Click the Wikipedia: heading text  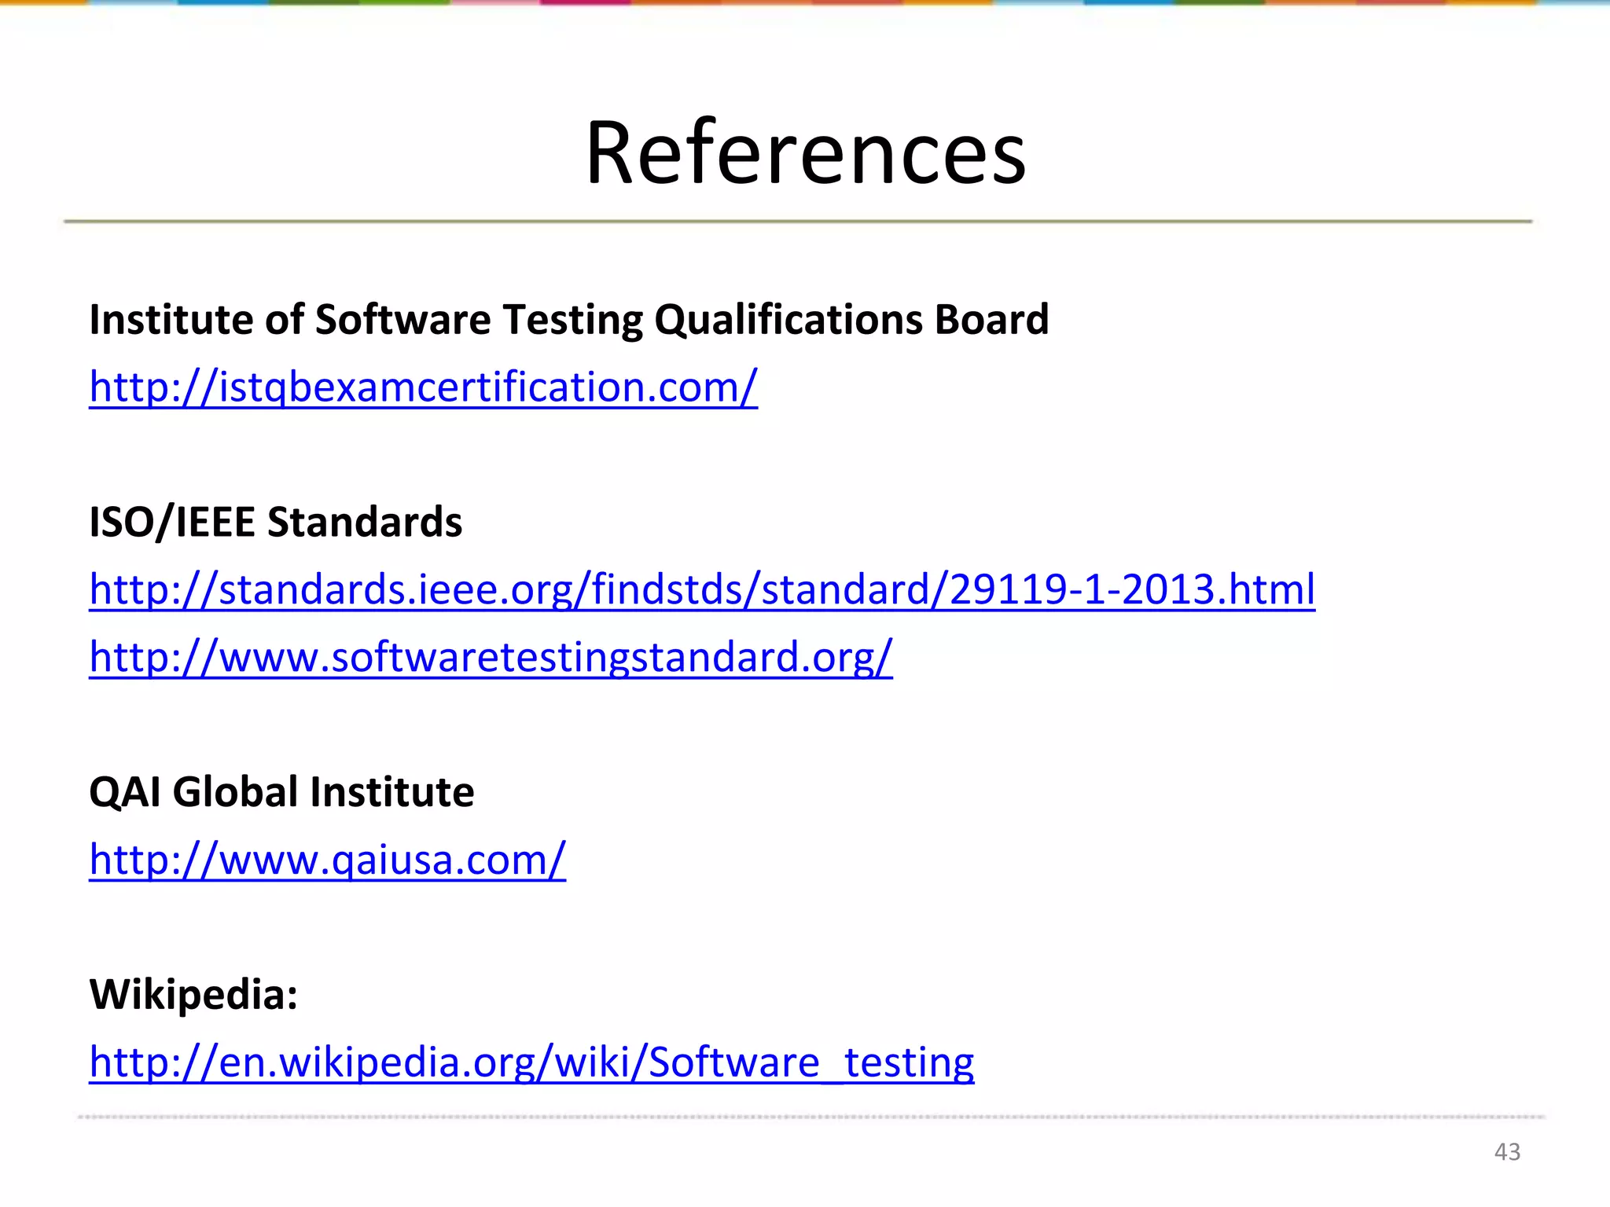click(193, 994)
